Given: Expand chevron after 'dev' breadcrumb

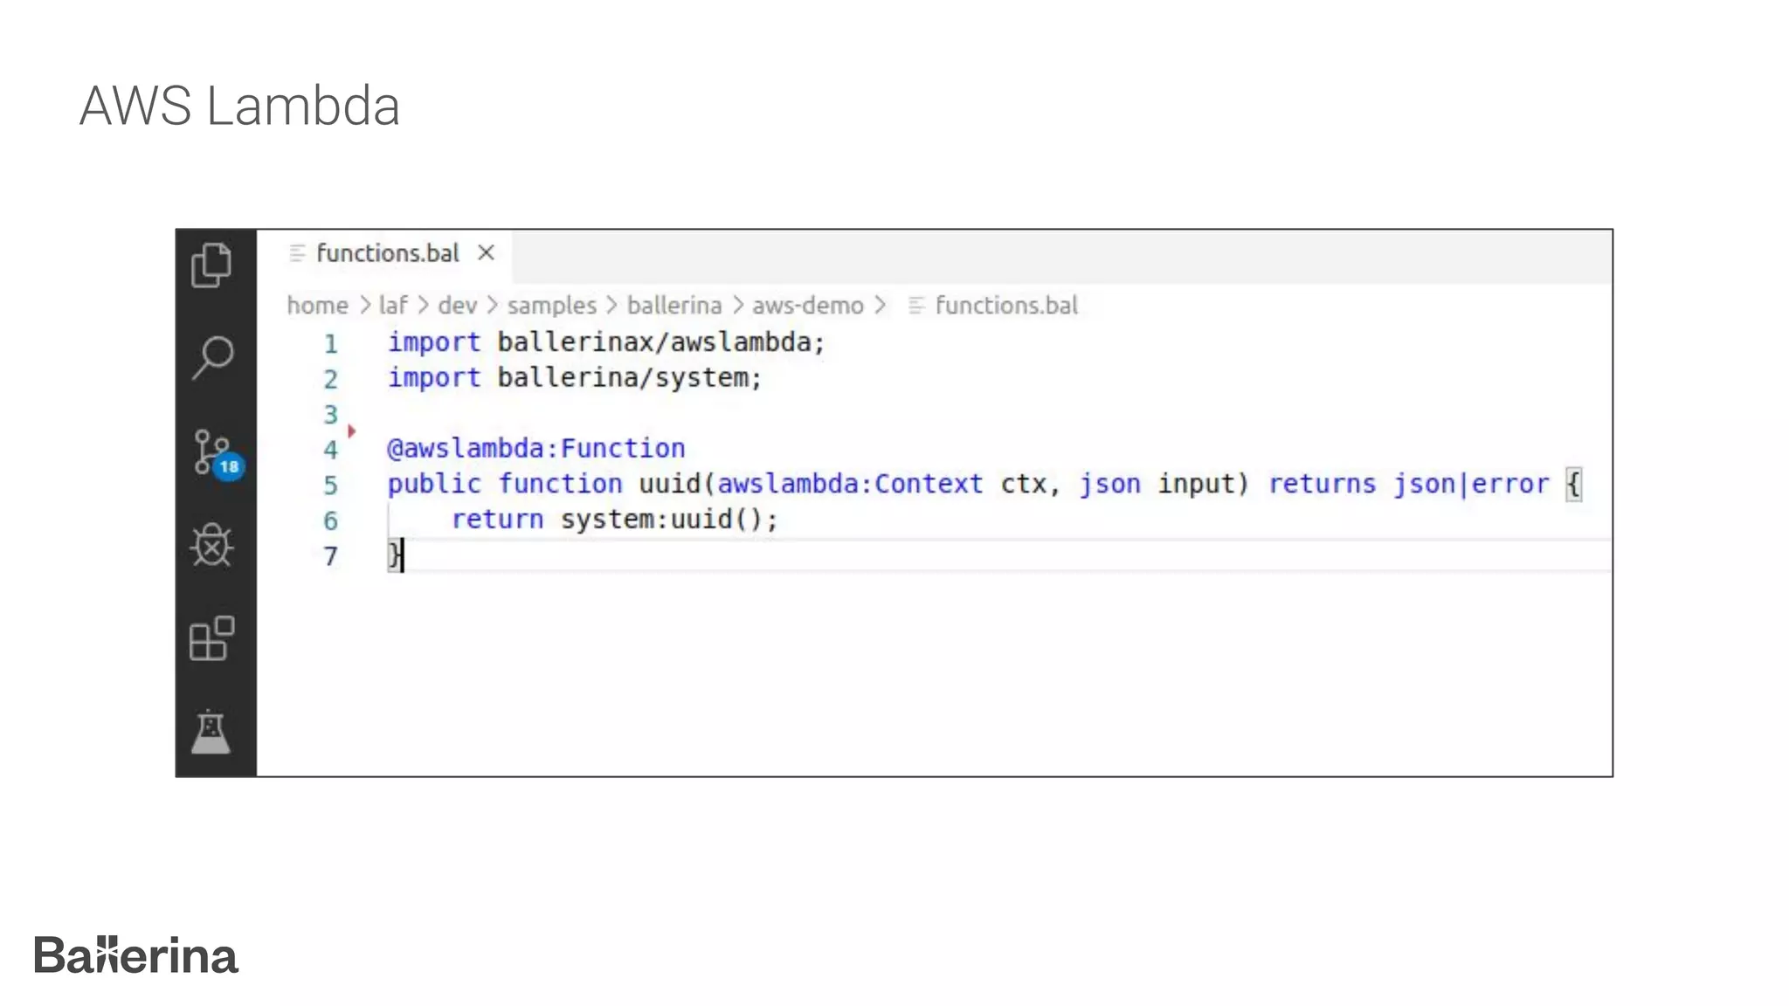Looking at the screenshot, I should (x=493, y=306).
